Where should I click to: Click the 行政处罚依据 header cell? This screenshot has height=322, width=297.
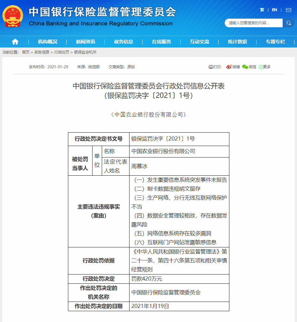[99, 261]
